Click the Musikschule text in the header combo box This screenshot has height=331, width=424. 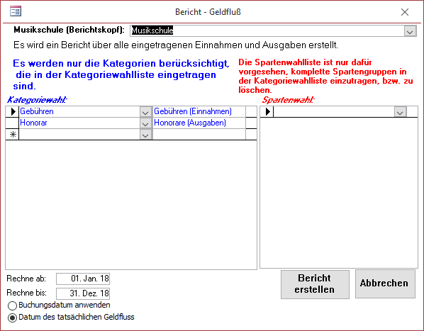click(152, 30)
